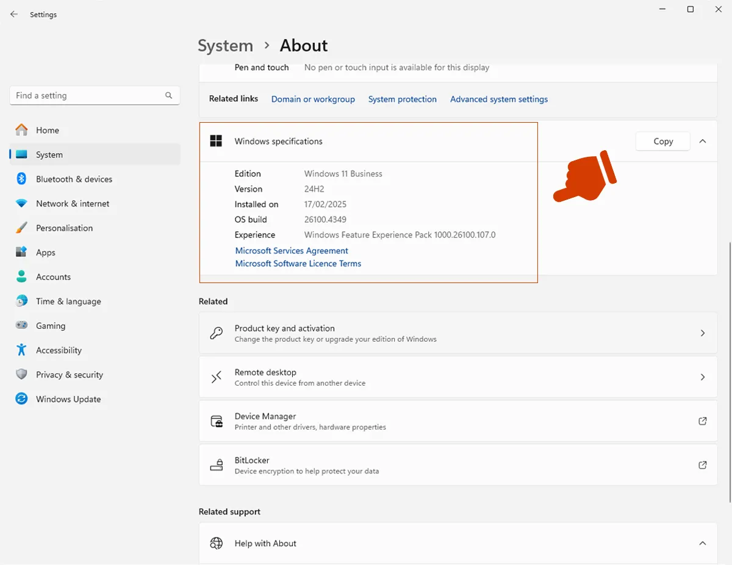
Task: Click the Edition value Windows 11 Business
Action: point(343,174)
